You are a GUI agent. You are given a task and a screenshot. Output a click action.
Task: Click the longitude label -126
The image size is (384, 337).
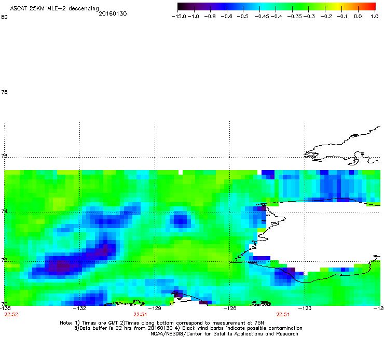pos(230,308)
